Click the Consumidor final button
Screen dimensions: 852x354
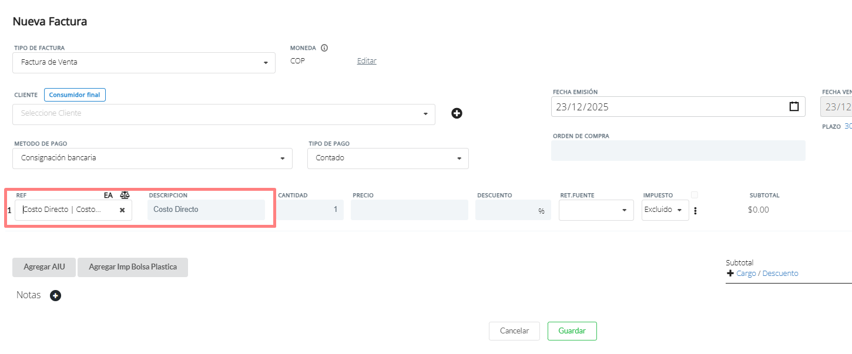(x=75, y=95)
